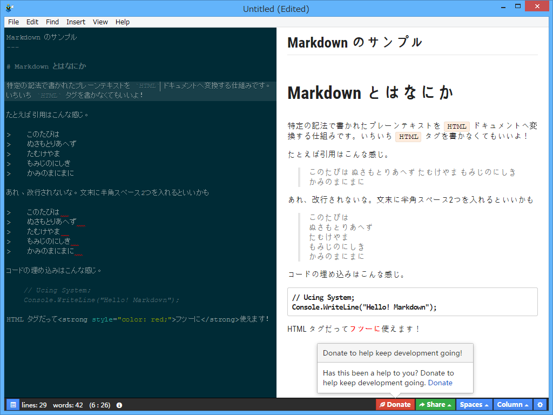
Task: Click the info icon next to cursor position
Action: pos(119,404)
